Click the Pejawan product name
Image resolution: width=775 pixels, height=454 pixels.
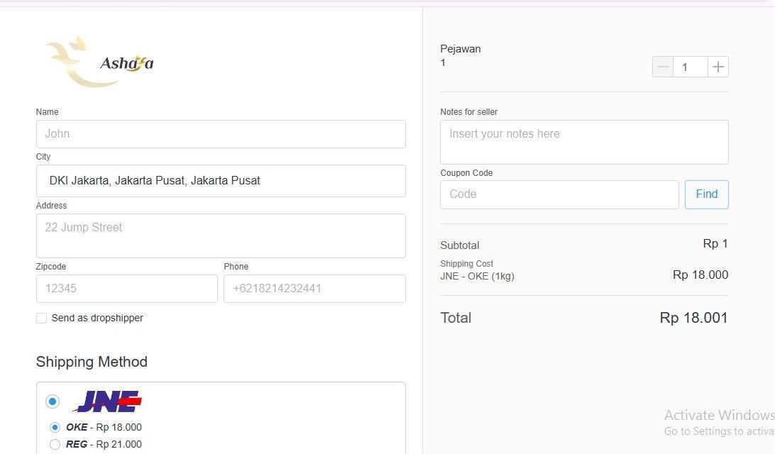461,49
